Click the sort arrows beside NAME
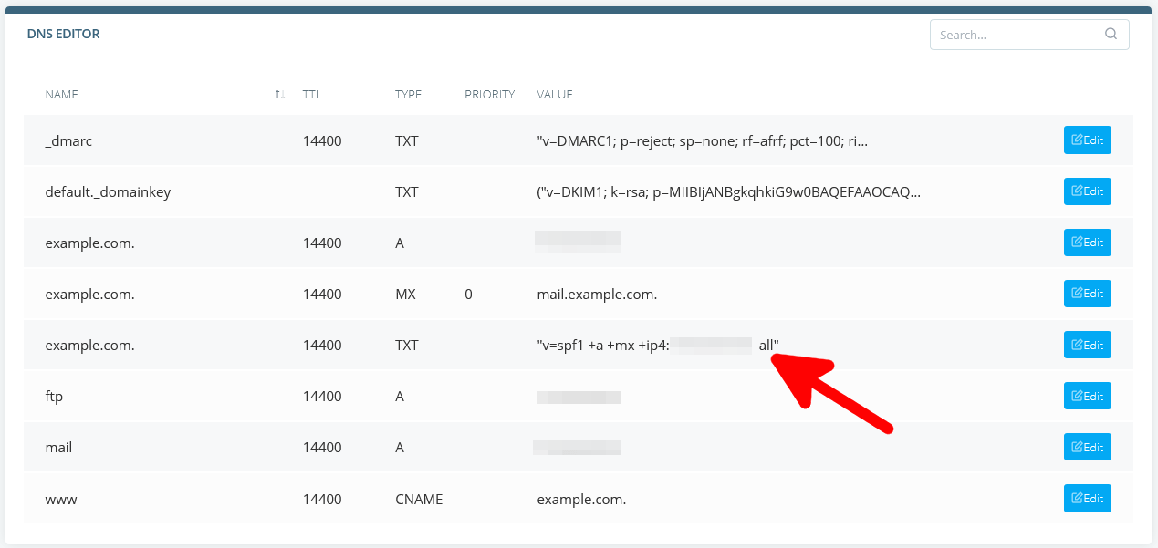 point(279,94)
